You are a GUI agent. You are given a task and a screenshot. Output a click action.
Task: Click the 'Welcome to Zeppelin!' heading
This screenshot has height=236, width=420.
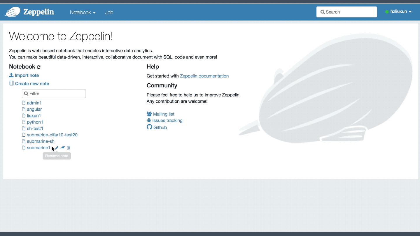coord(61,36)
